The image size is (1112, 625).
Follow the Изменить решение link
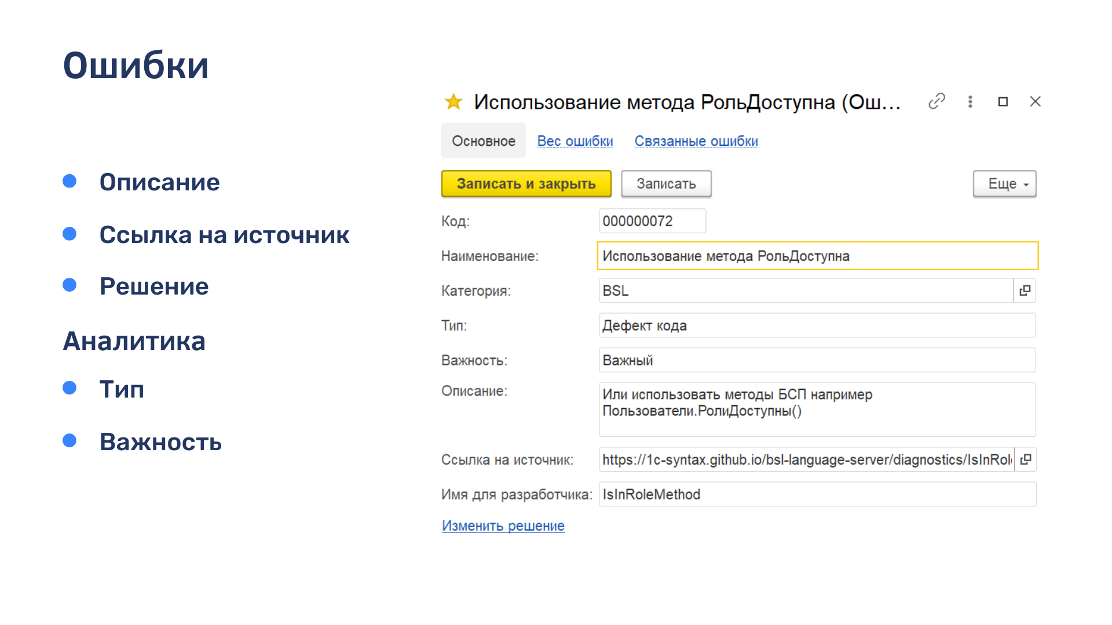(503, 525)
